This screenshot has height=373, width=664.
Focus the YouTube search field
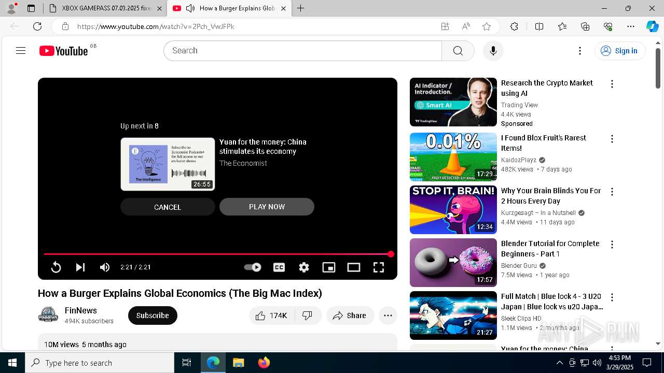tap(302, 51)
